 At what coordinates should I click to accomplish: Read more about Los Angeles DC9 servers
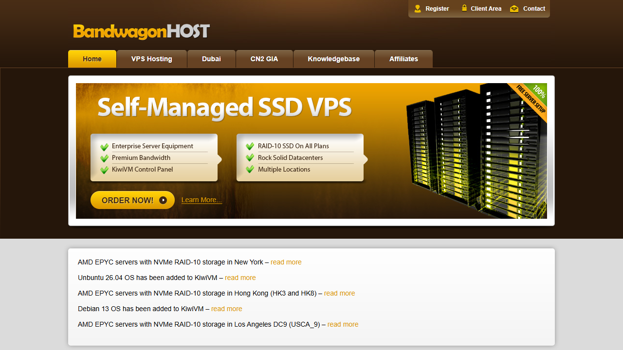(x=343, y=324)
